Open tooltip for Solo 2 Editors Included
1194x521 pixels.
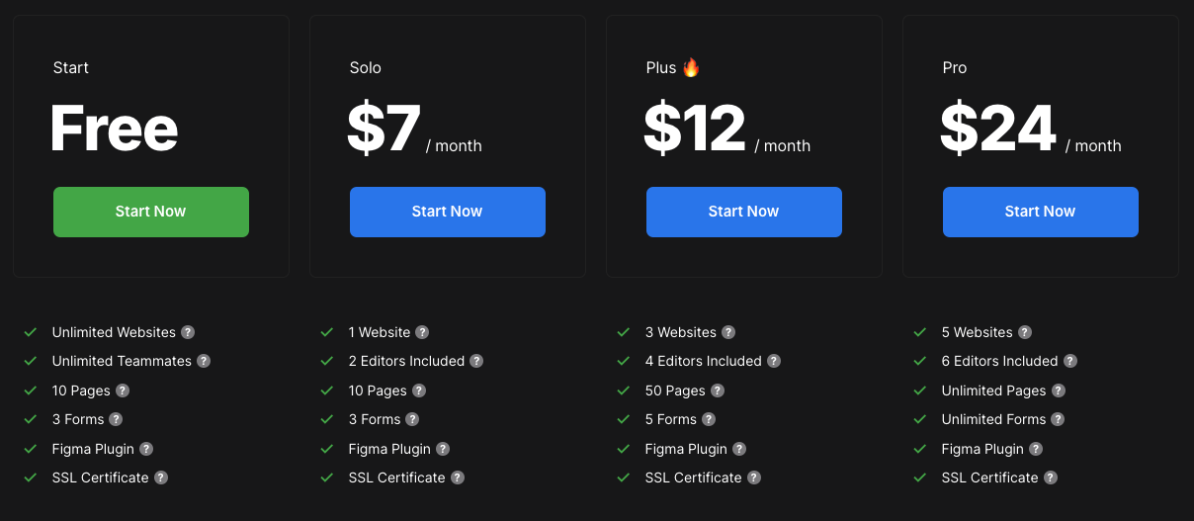point(476,362)
